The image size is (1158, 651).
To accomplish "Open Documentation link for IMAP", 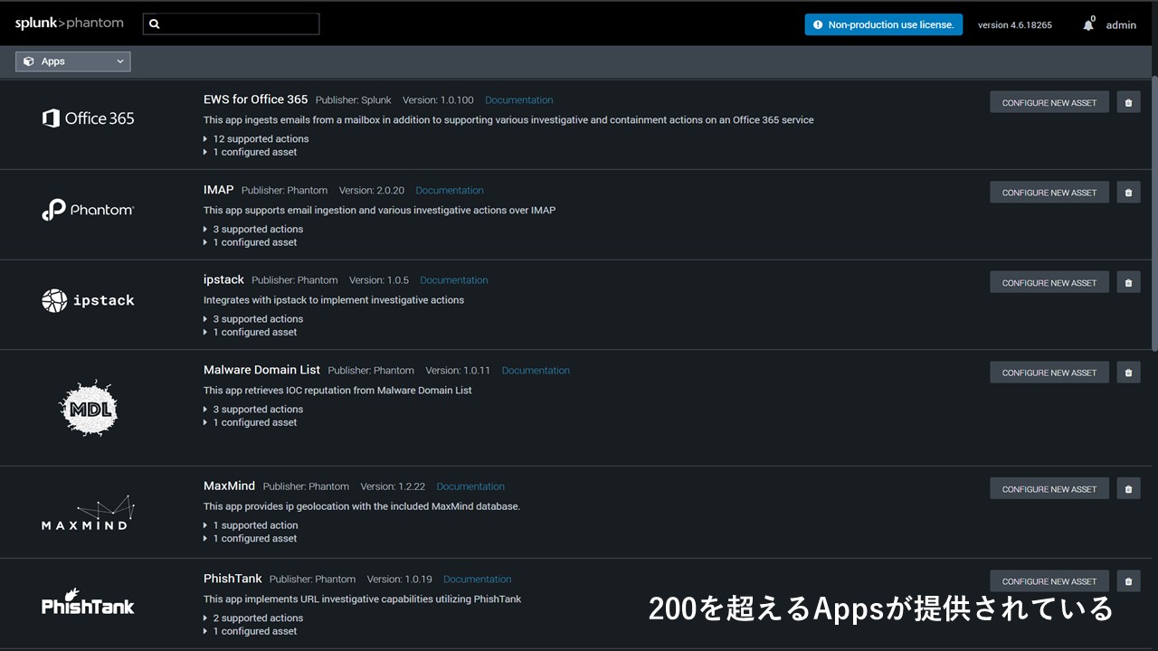I will tap(450, 190).
